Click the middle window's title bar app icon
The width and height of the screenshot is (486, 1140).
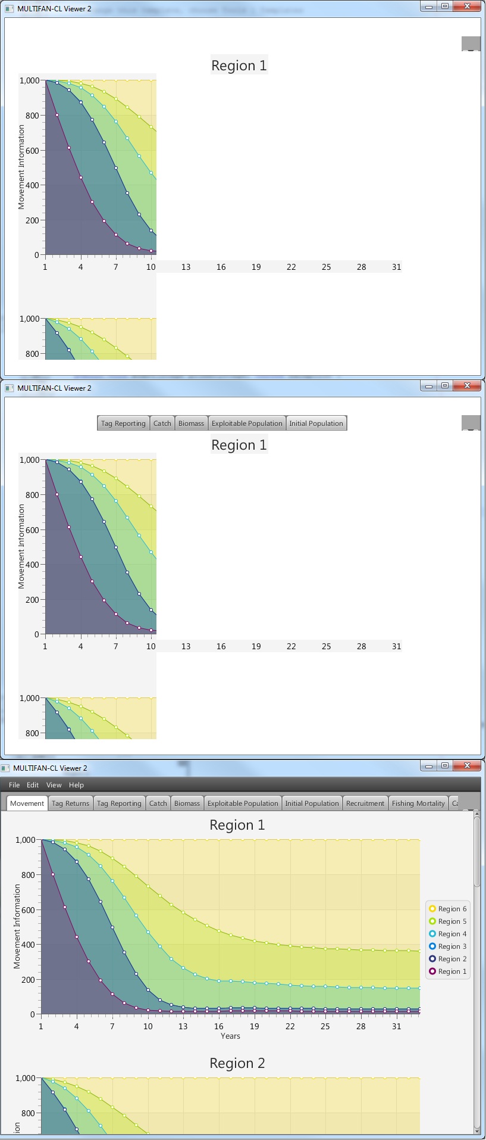[x=9, y=388]
